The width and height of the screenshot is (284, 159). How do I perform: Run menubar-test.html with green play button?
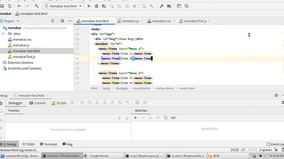coord(89,6)
